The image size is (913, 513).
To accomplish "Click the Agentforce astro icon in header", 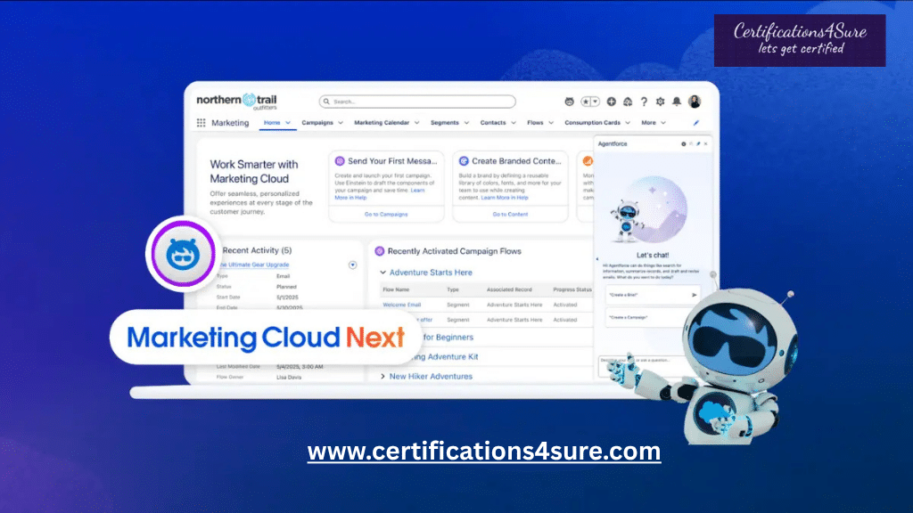I will coord(569,102).
